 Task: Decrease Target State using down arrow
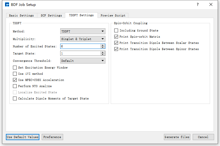[x=103, y=54]
